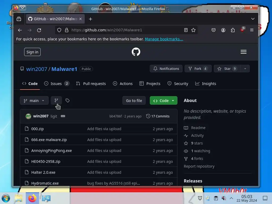
Task: Open the Windows-style start menu
Action: (6, 198)
